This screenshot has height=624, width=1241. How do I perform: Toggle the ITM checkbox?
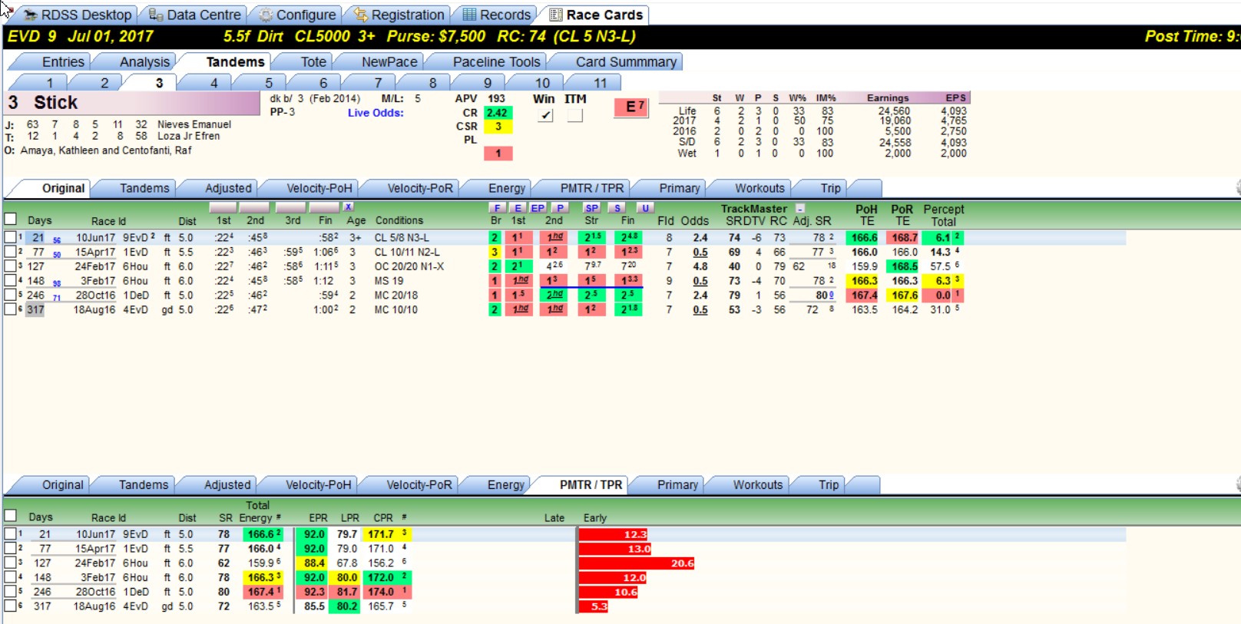[574, 115]
